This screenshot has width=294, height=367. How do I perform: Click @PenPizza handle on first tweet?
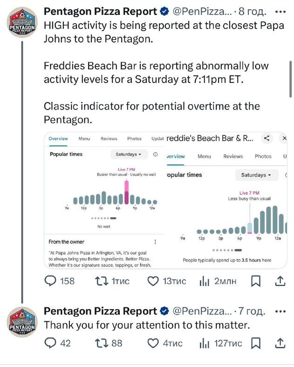point(202,11)
